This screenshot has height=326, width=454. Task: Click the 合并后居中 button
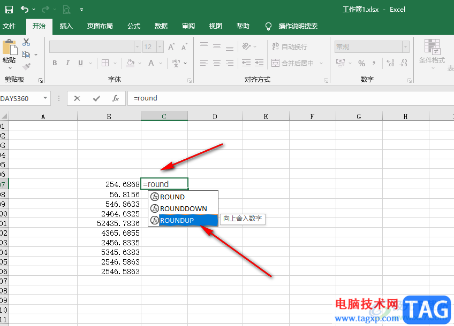click(292, 63)
